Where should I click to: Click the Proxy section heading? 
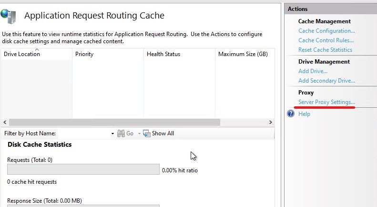tap(306, 93)
